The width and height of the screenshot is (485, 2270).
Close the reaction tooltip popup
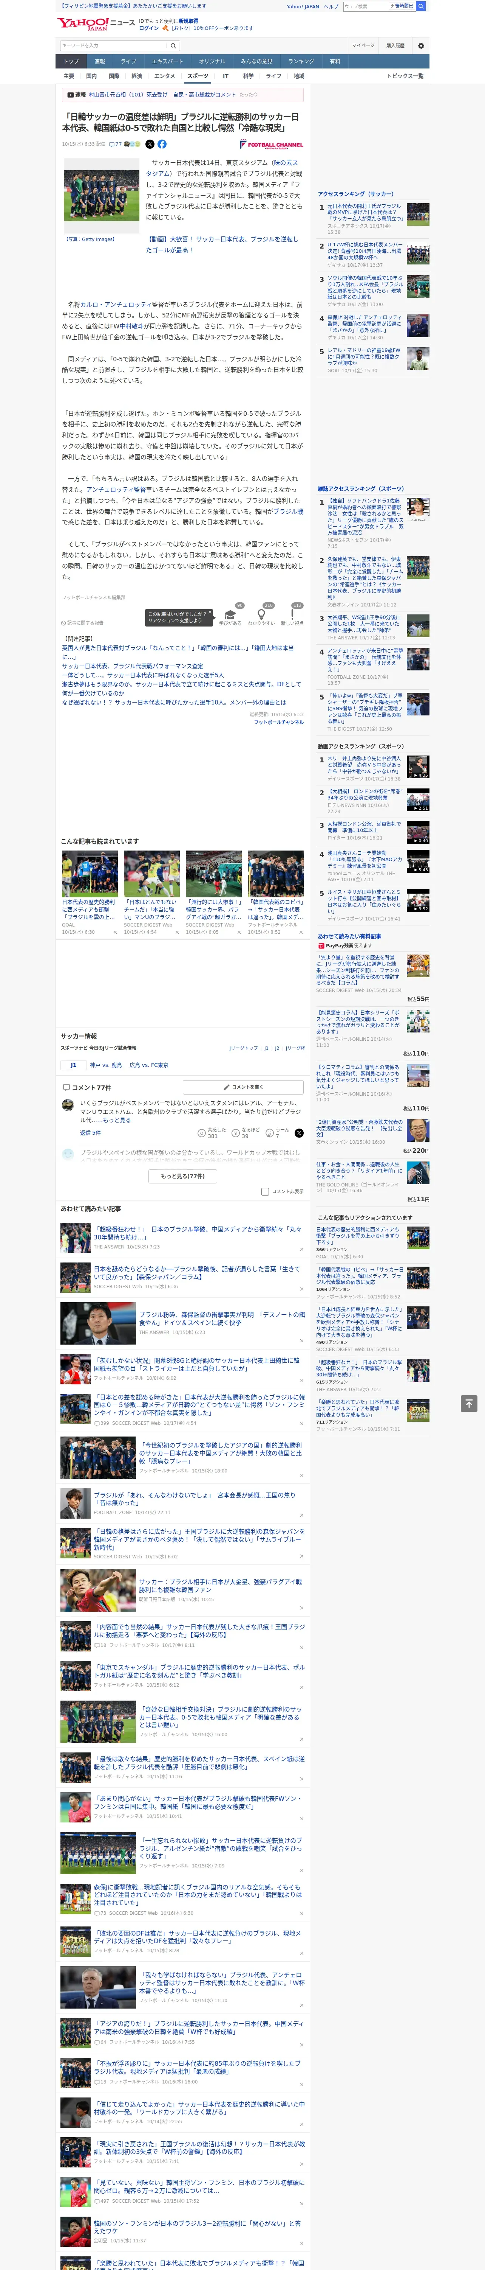[x=210, y=613]
